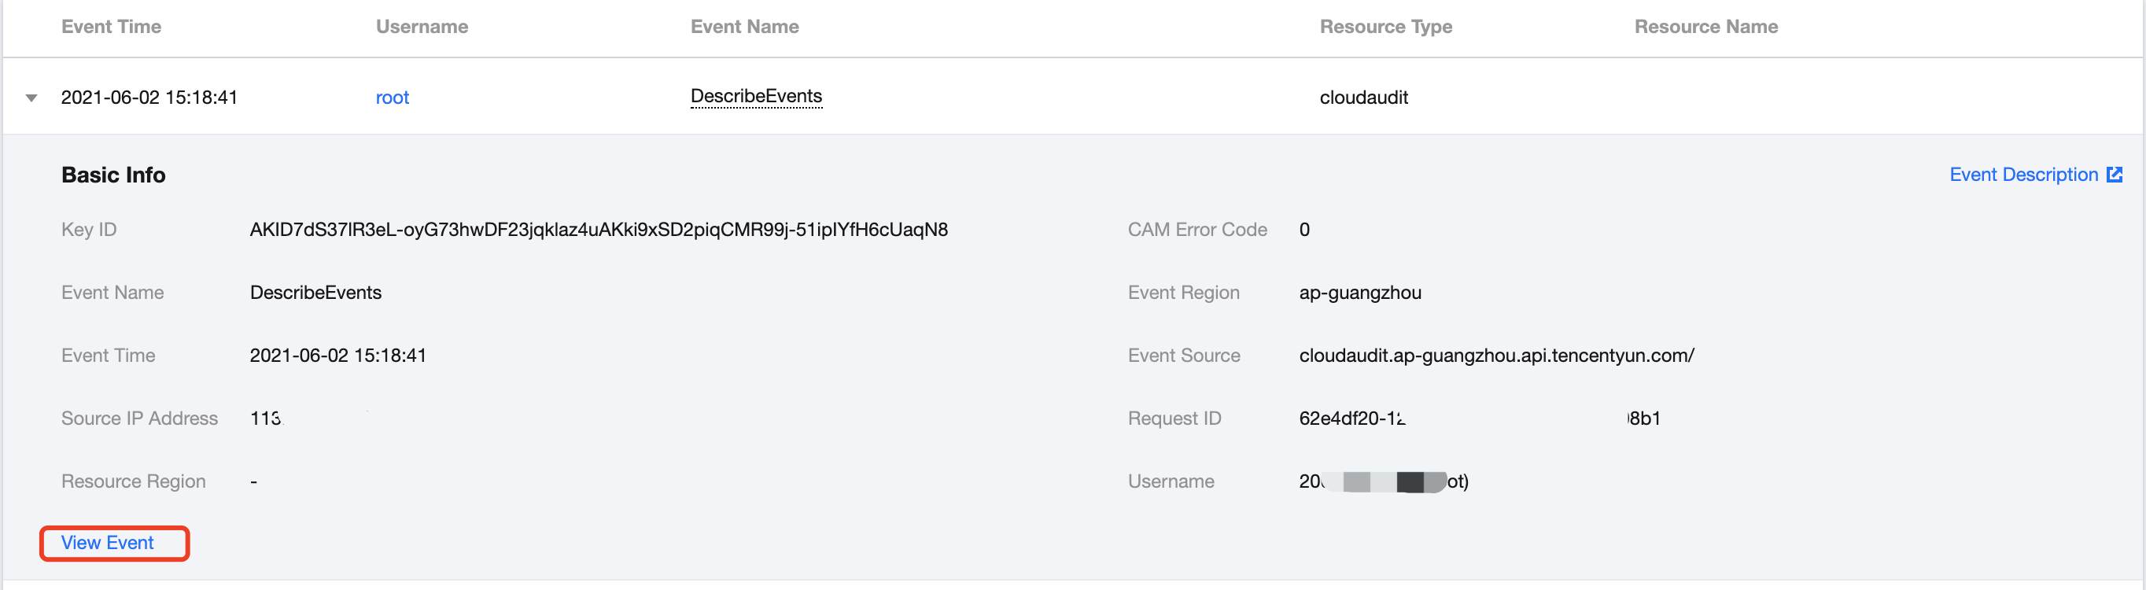Click the Basic Info heading

tap(113, 175)
